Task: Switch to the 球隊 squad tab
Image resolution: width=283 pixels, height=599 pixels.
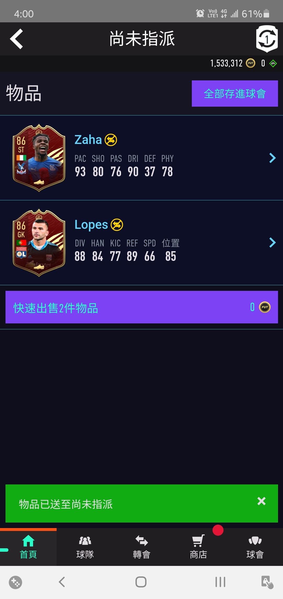Action: 85,547
